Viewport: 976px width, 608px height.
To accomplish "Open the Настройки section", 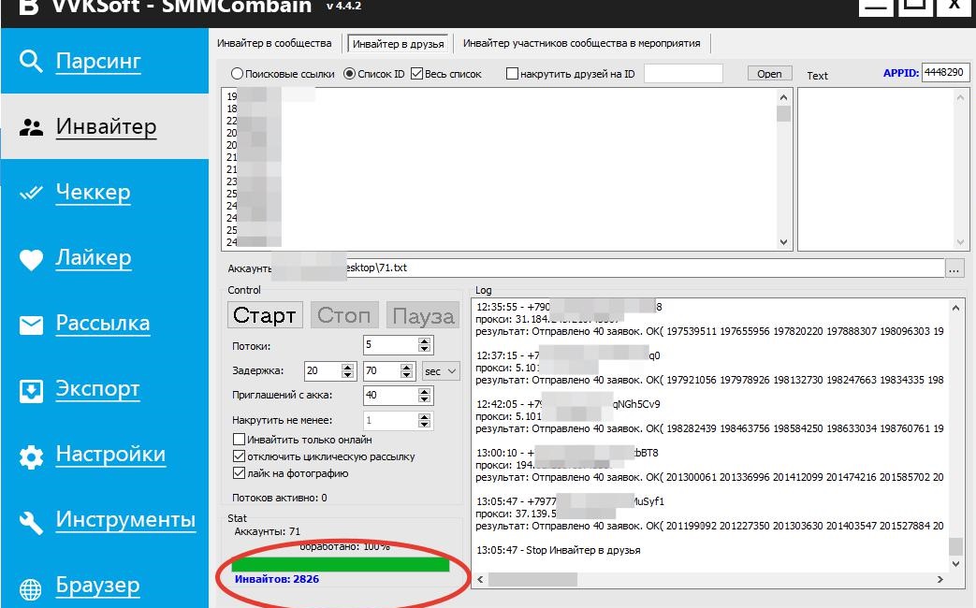I will (x=110, y=455).
